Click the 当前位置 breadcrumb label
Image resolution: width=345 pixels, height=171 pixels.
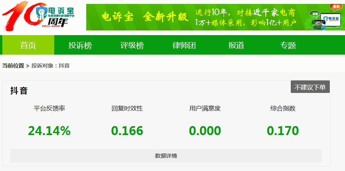13,66
